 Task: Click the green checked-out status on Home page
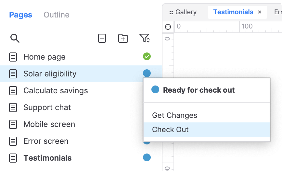point(147,57)
